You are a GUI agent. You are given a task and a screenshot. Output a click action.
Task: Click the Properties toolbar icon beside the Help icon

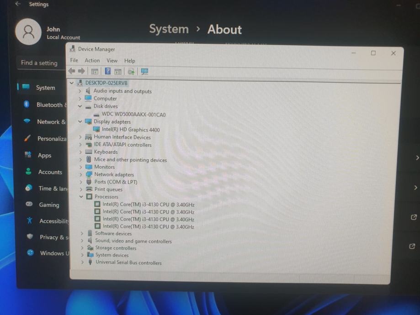[x=118, y=72]
